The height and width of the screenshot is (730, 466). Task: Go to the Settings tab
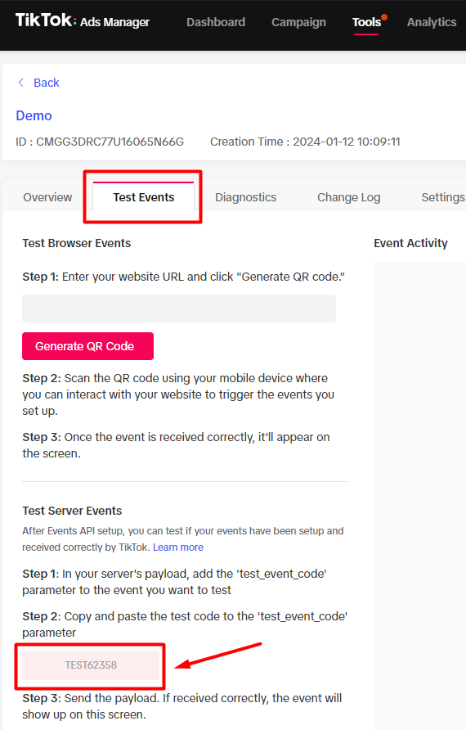click(443, 197)
